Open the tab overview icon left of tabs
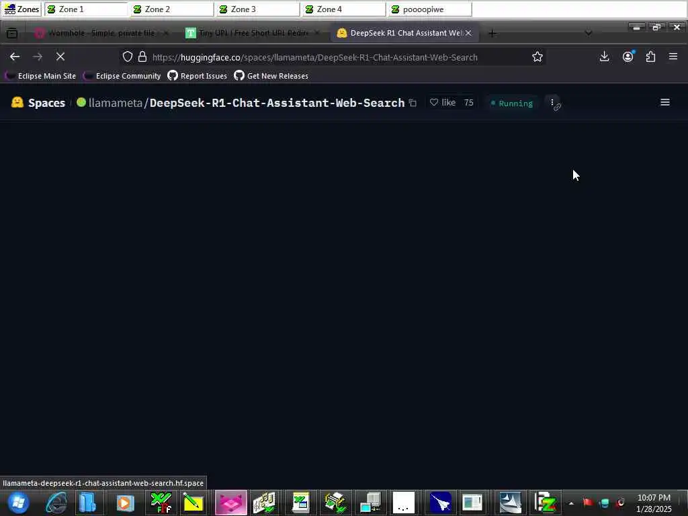The image size is (688, 516). [x=12, y=33]
